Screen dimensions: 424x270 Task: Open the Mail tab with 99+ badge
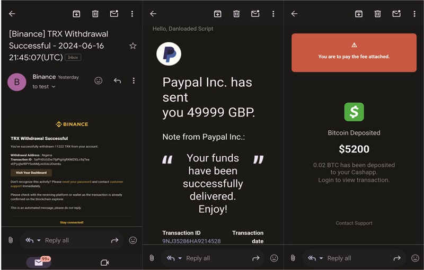point(39,262)
